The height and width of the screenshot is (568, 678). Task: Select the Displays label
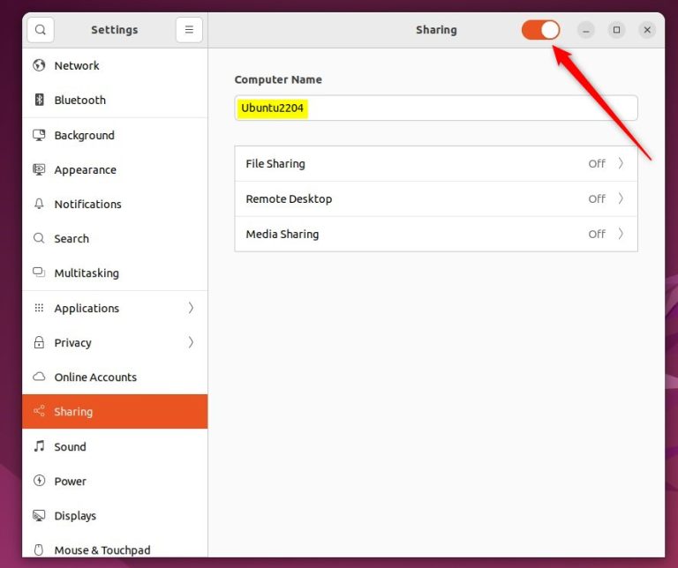(x=75, y=516)
